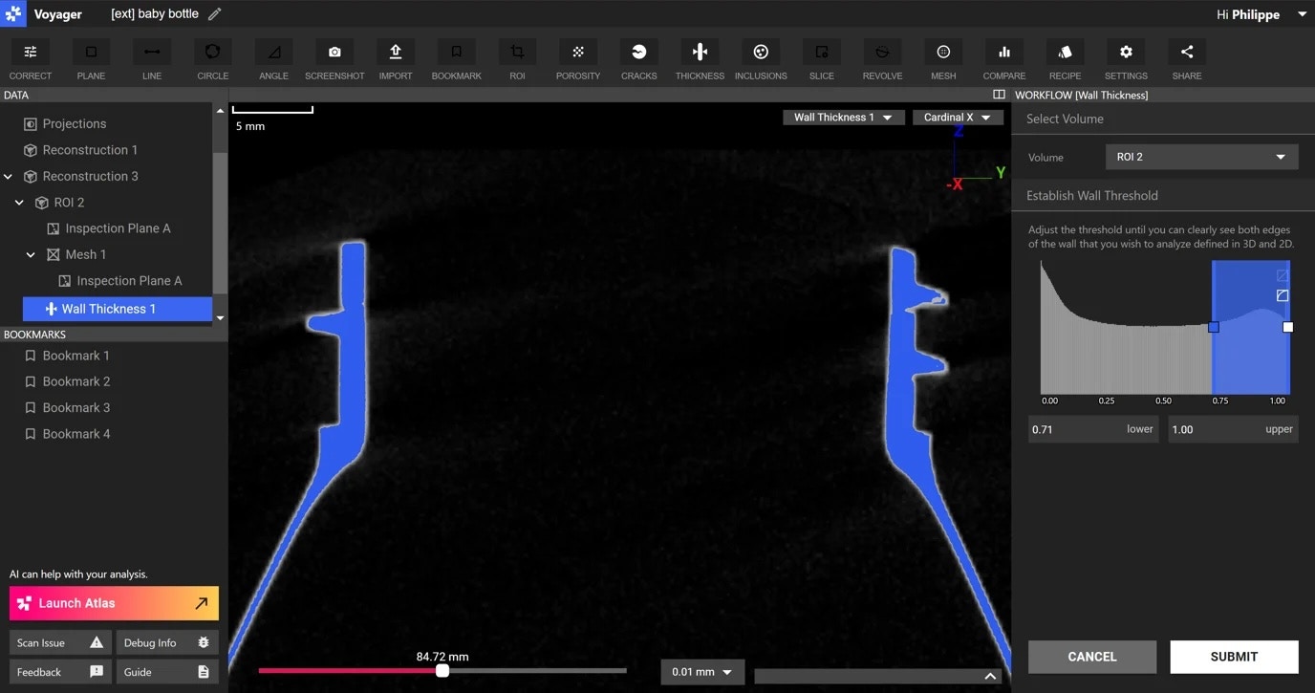The width and height of the screenshot is (1315, 693).
Task: Click the Establish Wall Threshold header
Action: [1163, 195]
